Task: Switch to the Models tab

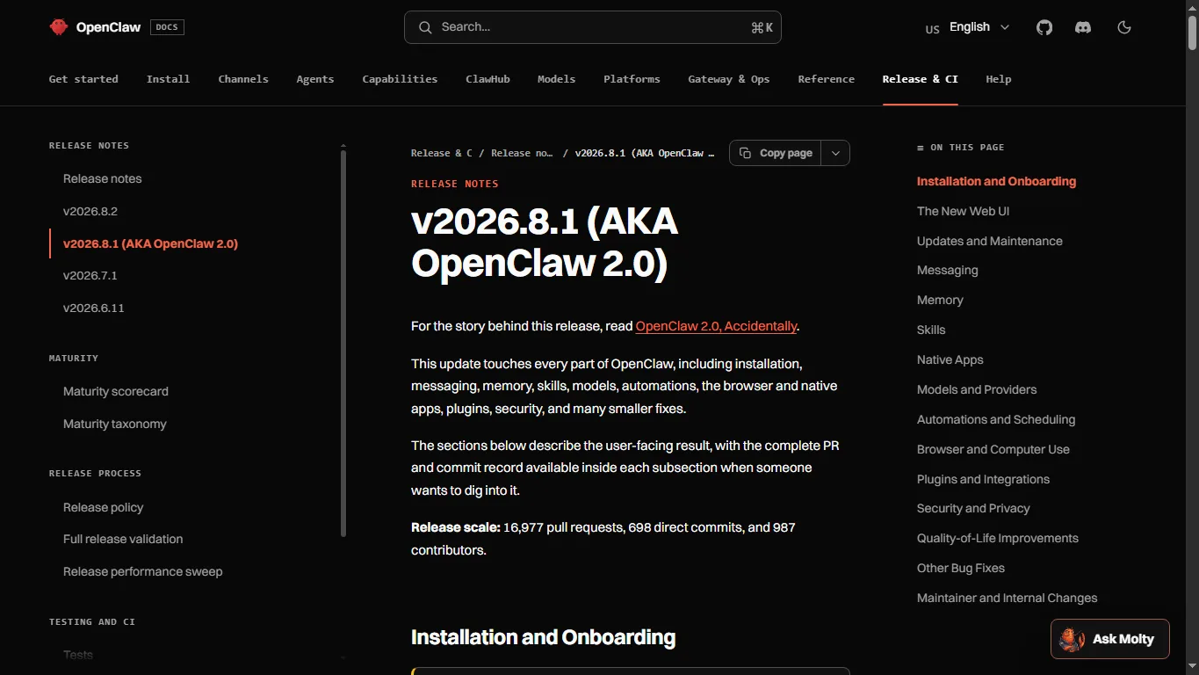Action: coord(557,79)
